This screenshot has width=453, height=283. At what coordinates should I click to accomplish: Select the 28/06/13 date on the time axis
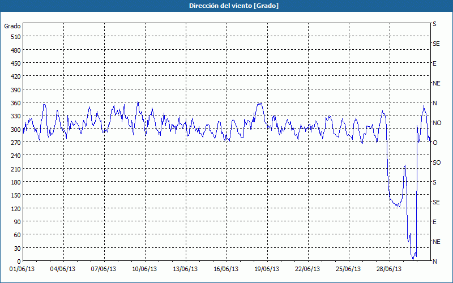(x=389, y=269)
